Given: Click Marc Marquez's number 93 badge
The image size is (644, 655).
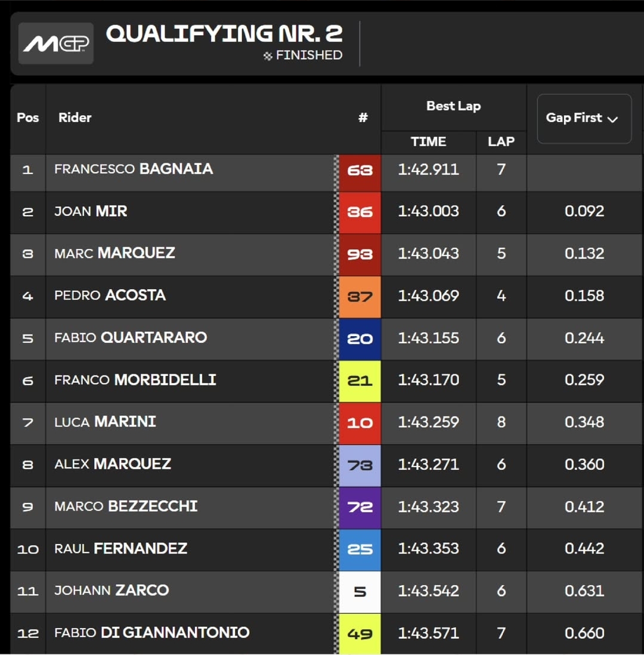Looking at the screenshot, I should point(360,254).
